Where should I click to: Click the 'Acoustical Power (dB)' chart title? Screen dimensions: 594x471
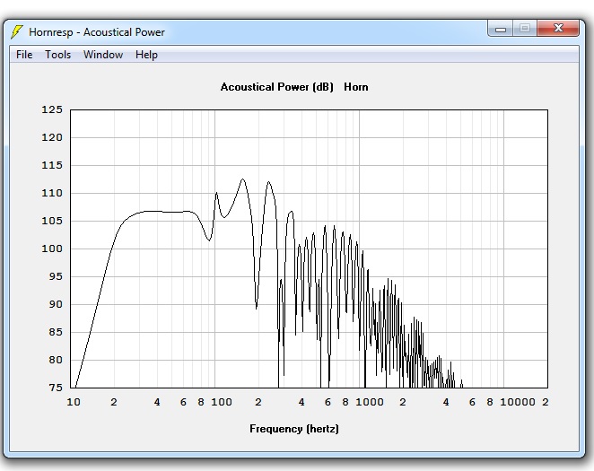point(277,87)
